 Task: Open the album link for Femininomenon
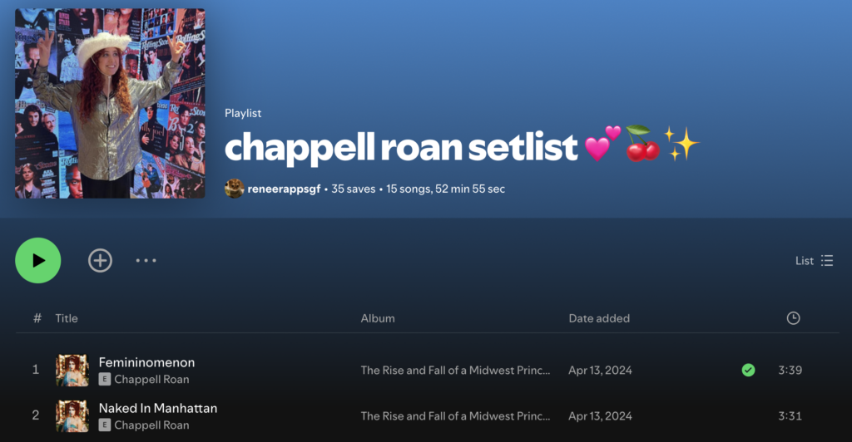click(x=455, y=371)
